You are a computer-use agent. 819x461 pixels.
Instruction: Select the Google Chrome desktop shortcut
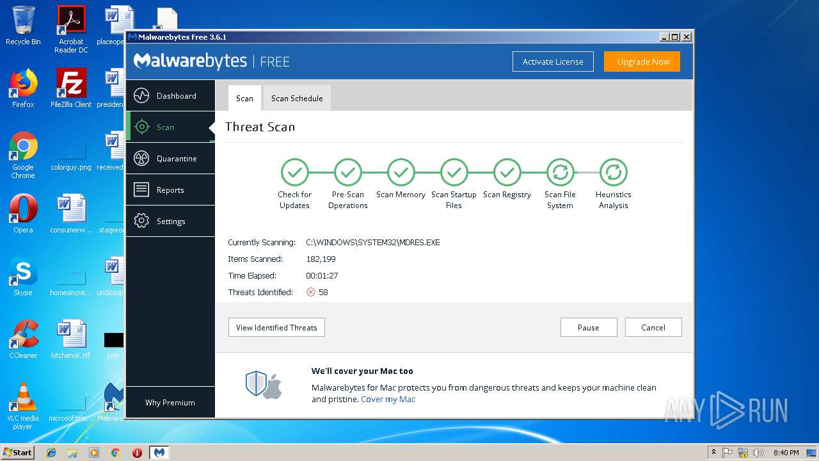click(23, 155)
